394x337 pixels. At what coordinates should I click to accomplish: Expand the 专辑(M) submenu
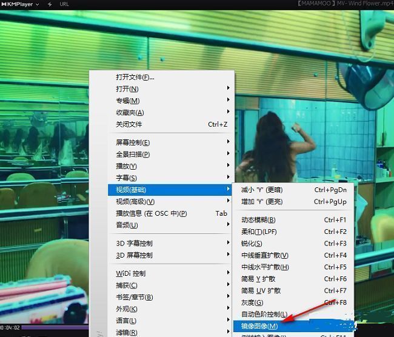coord(170,101)
